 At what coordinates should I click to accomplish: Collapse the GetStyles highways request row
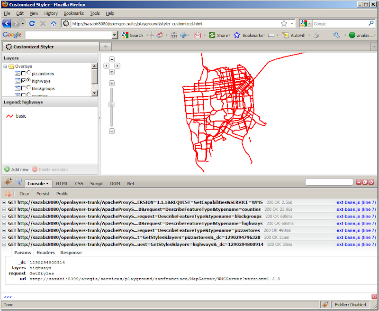[4, 245]
